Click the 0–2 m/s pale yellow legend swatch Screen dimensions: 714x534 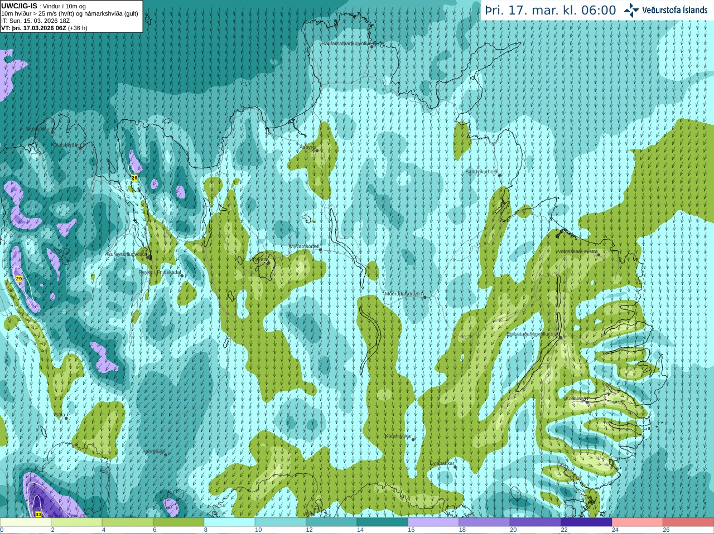coord(26,522)
